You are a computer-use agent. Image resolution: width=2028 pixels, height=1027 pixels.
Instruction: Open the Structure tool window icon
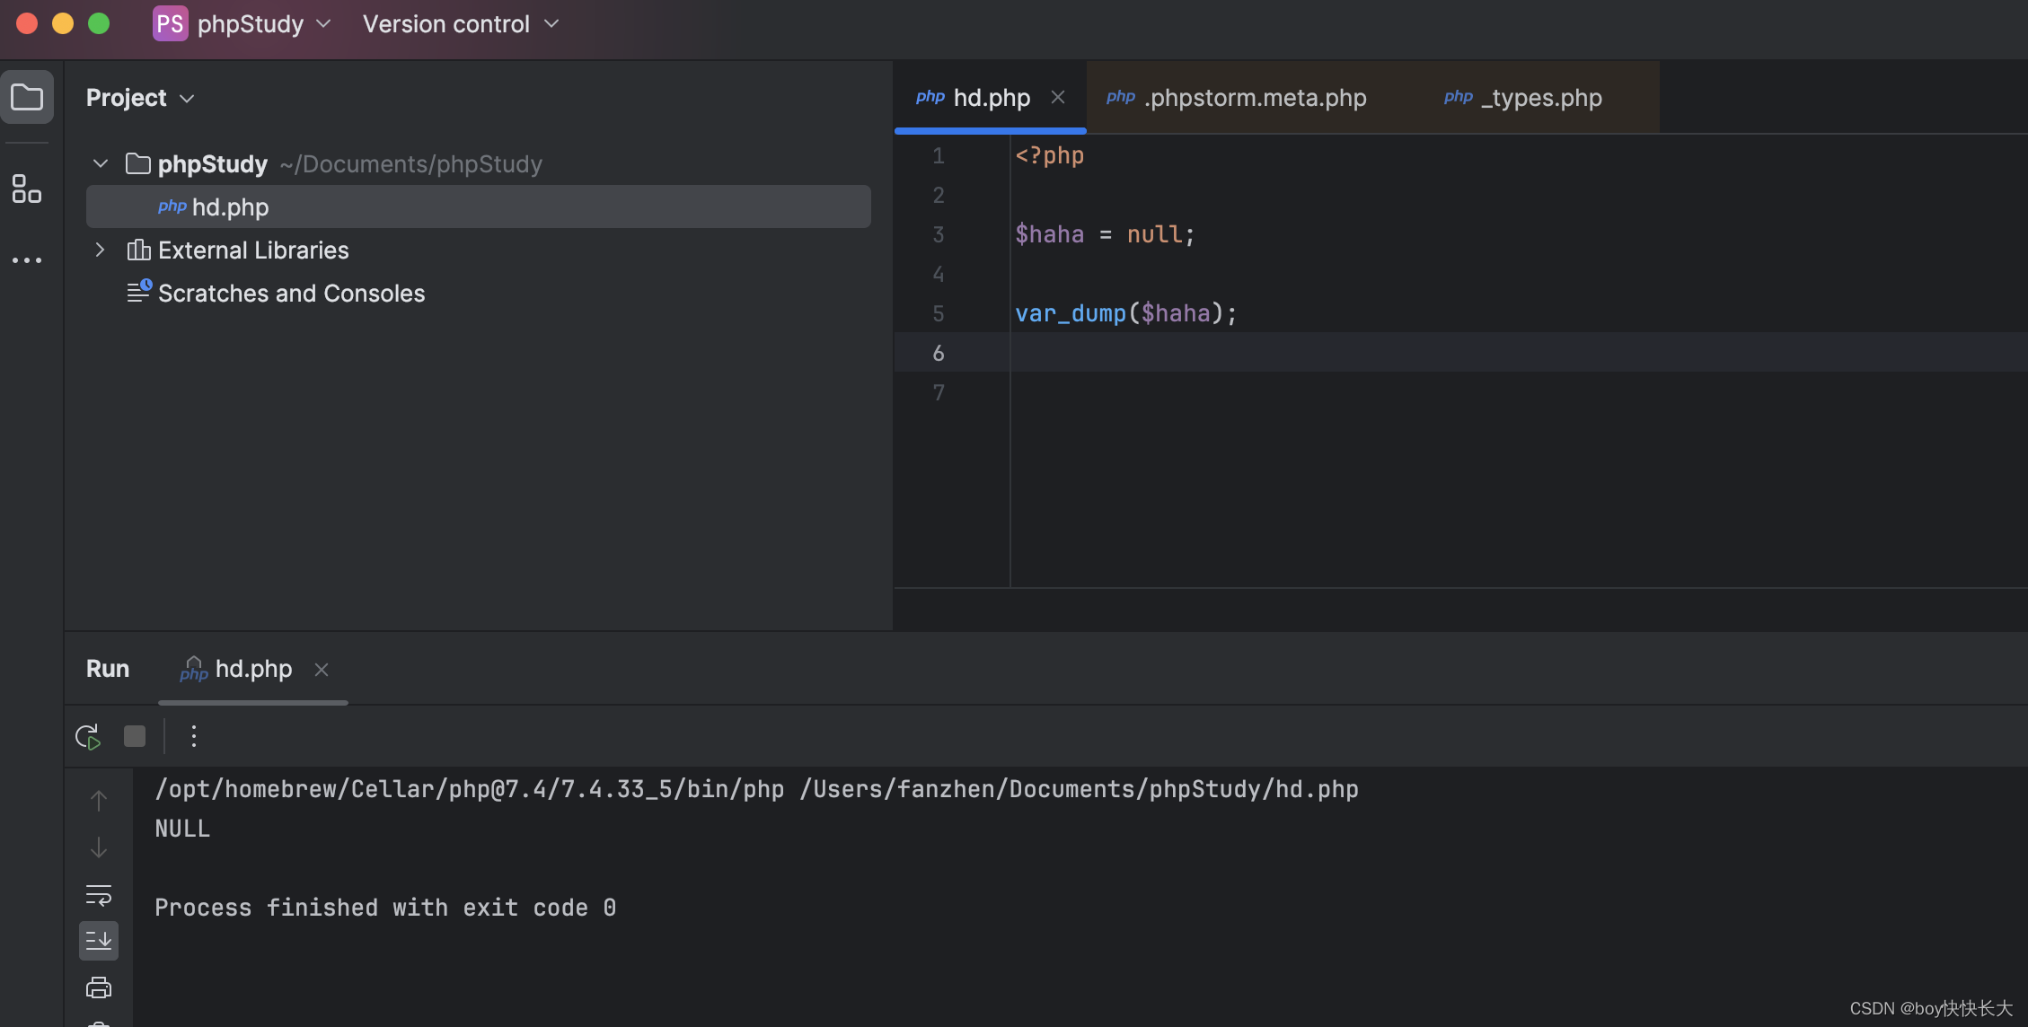27,189
